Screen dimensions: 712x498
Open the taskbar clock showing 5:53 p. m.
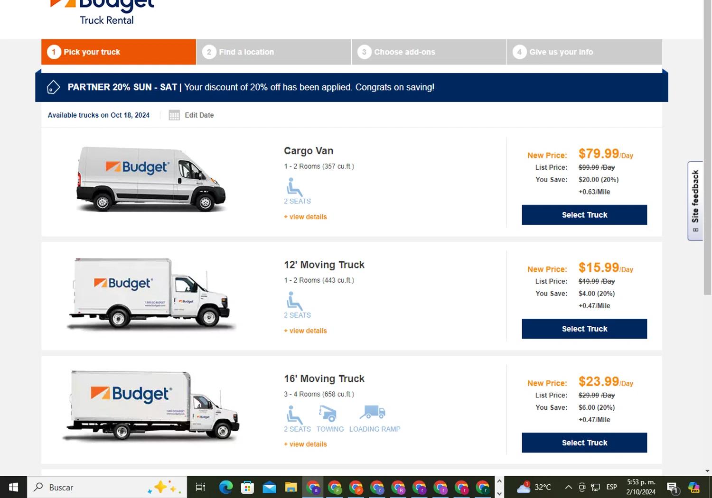pyautogui.click(x=641, y=487)
